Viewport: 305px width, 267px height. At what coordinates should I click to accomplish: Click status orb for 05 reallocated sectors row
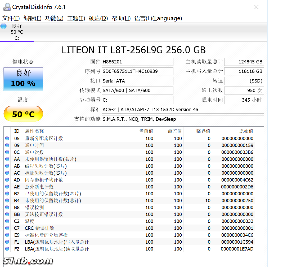click(7, 138)
